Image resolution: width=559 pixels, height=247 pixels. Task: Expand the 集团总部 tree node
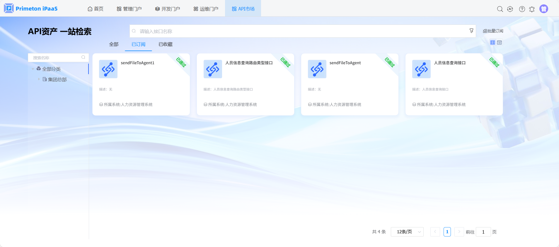[39, 79]
